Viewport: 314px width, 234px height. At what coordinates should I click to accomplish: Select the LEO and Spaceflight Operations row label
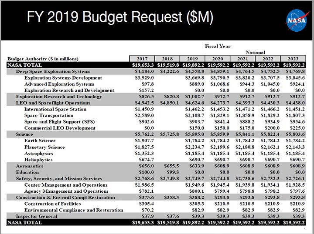tap(53, 103)
